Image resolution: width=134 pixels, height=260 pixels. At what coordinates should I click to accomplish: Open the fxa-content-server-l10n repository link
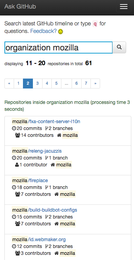pyautogui.click(x=54, y=121)
